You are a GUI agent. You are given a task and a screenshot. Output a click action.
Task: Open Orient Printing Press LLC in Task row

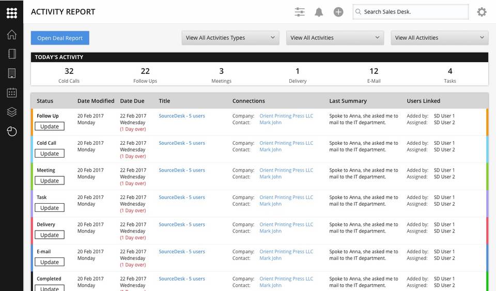(286, 197)
